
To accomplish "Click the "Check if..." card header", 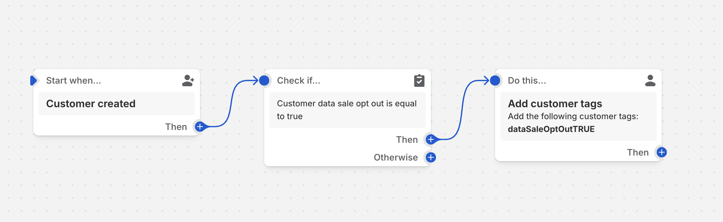I will pyautogui.click(x=299, y=80).
